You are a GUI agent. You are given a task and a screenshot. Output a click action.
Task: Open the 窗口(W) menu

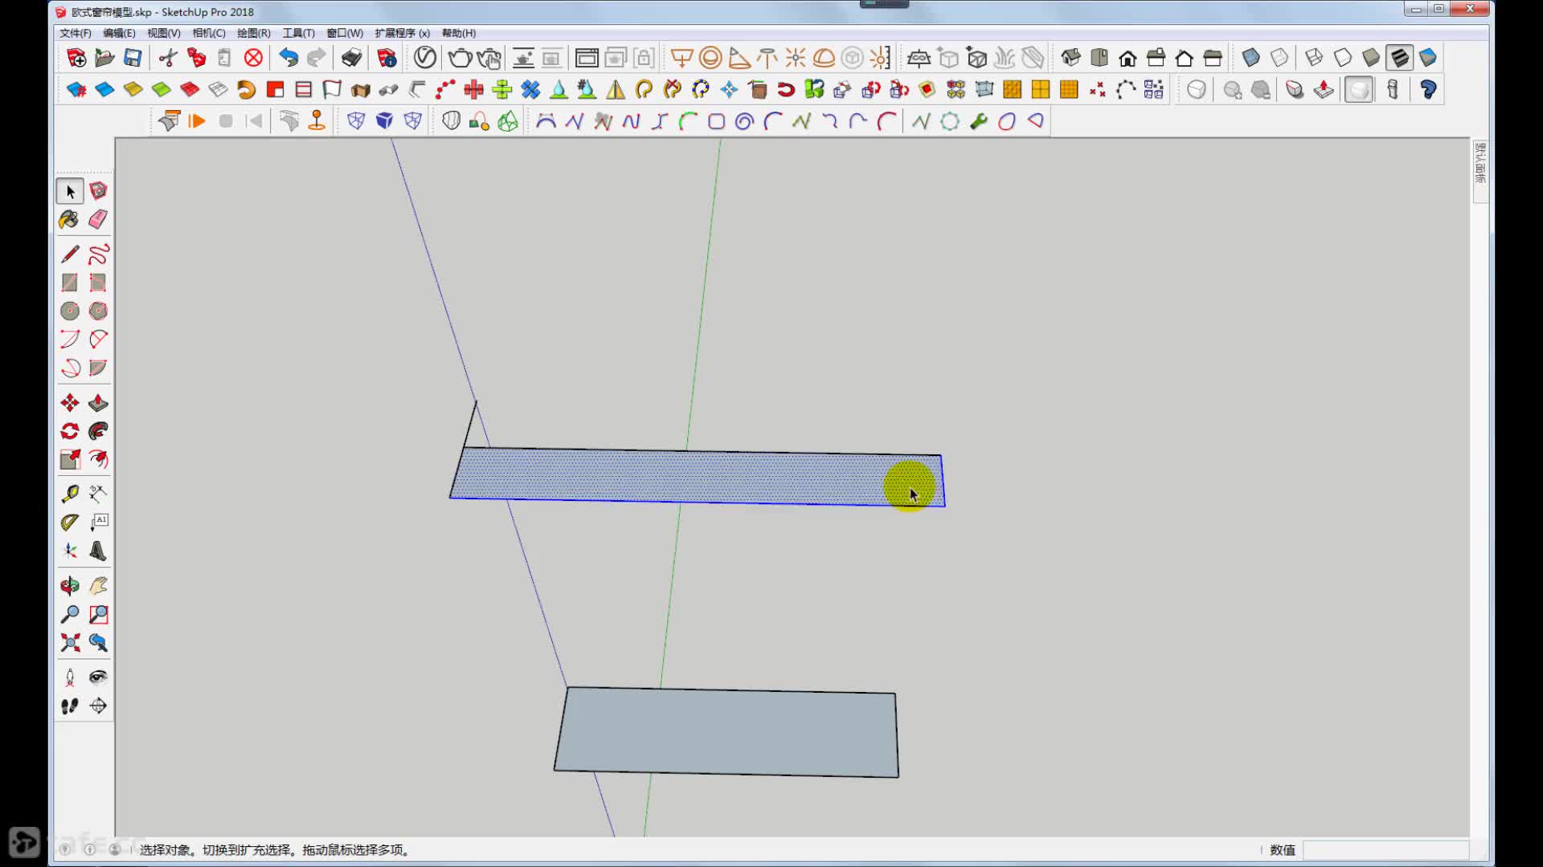(344, 33)
